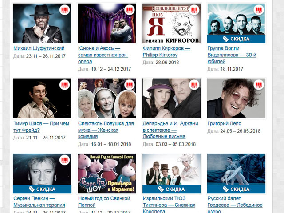Image resolution: width=284 pixels, height=213 pixels.
Task: Open Григорий Лепс event link
Action: 224,123
